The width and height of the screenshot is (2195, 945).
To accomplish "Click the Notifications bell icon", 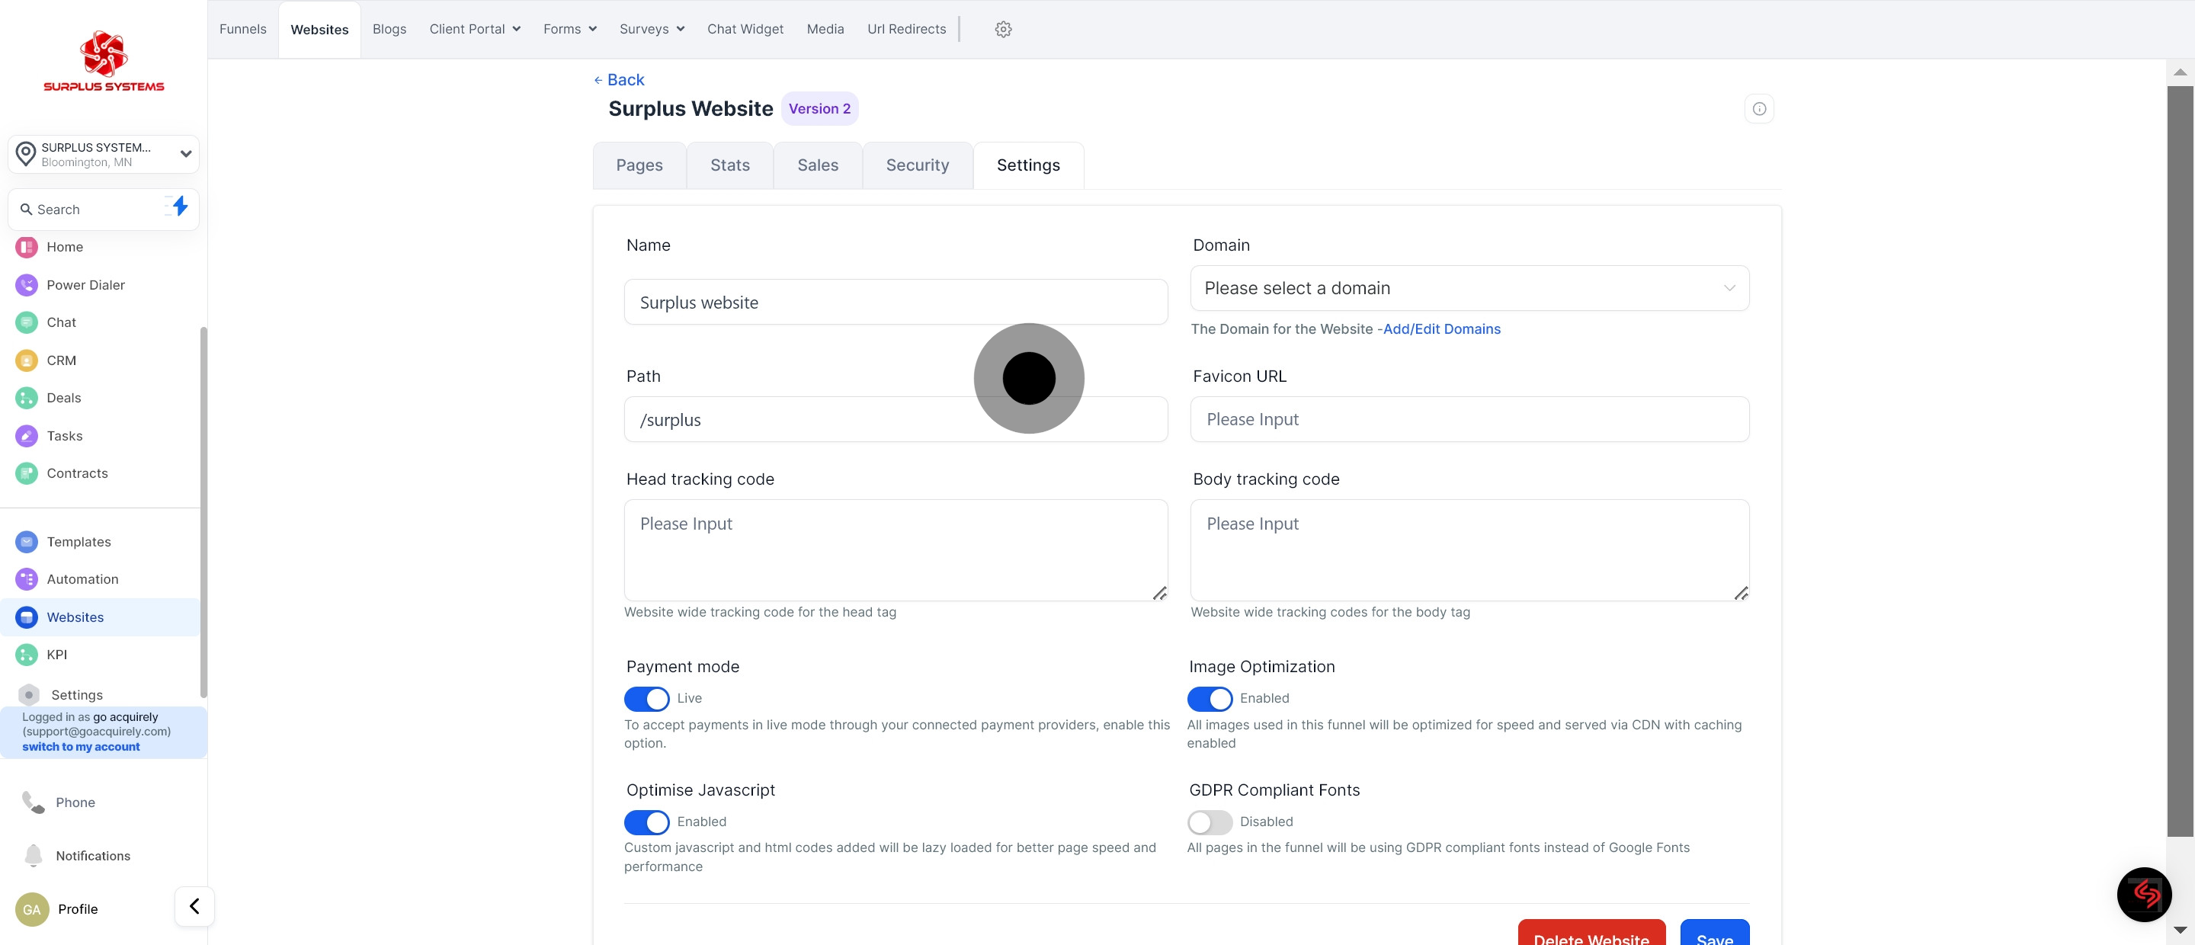I will pos(34,854).
